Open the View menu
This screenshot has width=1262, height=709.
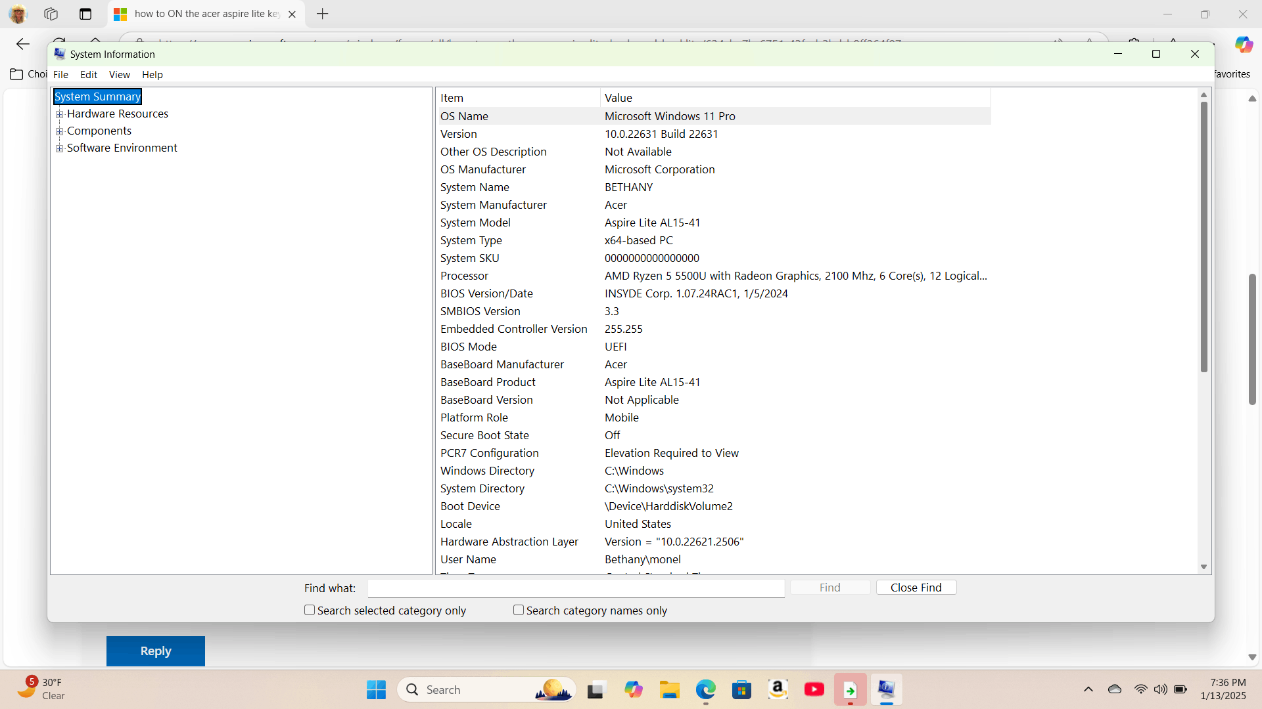(x=119, y=75)
